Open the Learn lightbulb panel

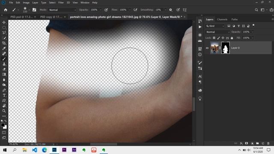tap(200, 98)
